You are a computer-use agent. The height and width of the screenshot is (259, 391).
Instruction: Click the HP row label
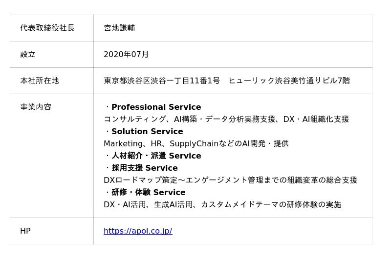click(25, 231)
